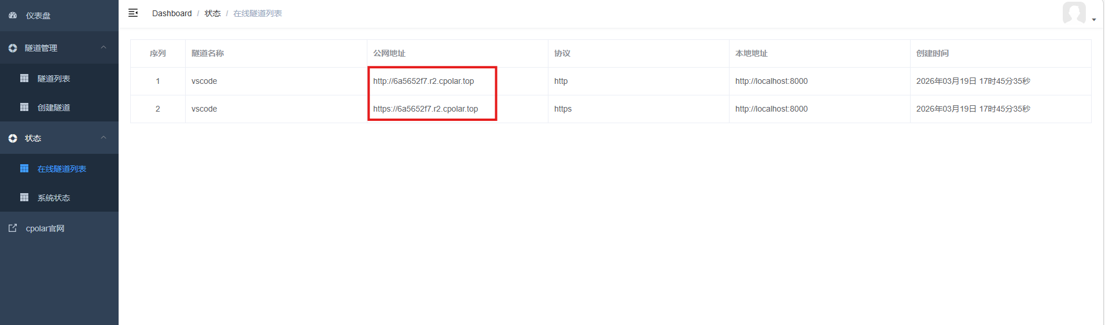
Task: Click the grid icon beside 隧道列表
Action: [x=24, y=78]
